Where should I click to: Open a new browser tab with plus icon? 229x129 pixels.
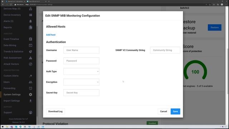[x=49, y=1]
